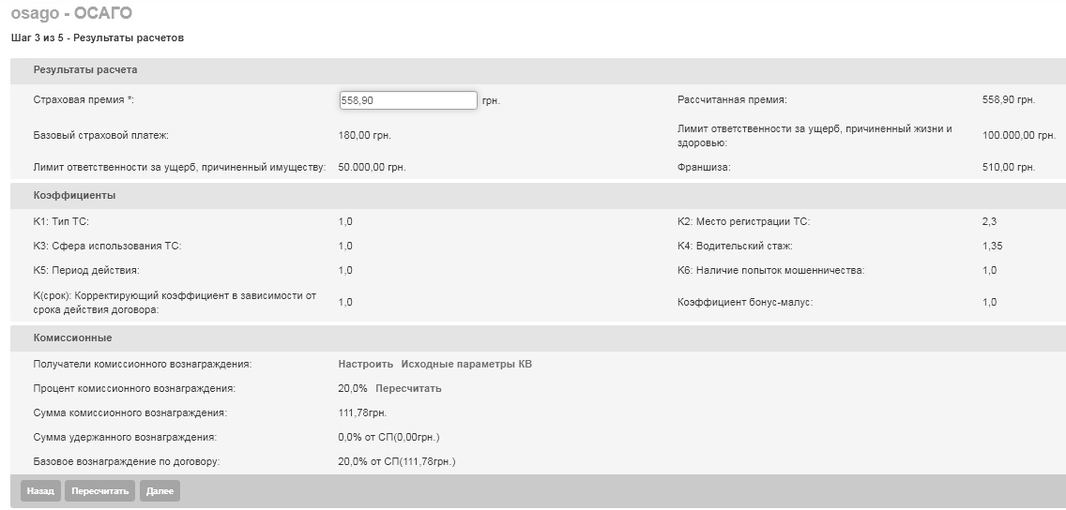Click the Базовое вознаграждение по договору value
The image size is (1066, 510).
[396, 462]
